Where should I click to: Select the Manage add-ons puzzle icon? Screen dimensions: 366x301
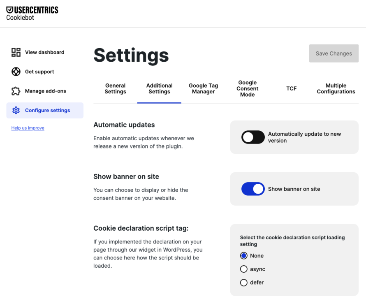(x=16, y=91)
